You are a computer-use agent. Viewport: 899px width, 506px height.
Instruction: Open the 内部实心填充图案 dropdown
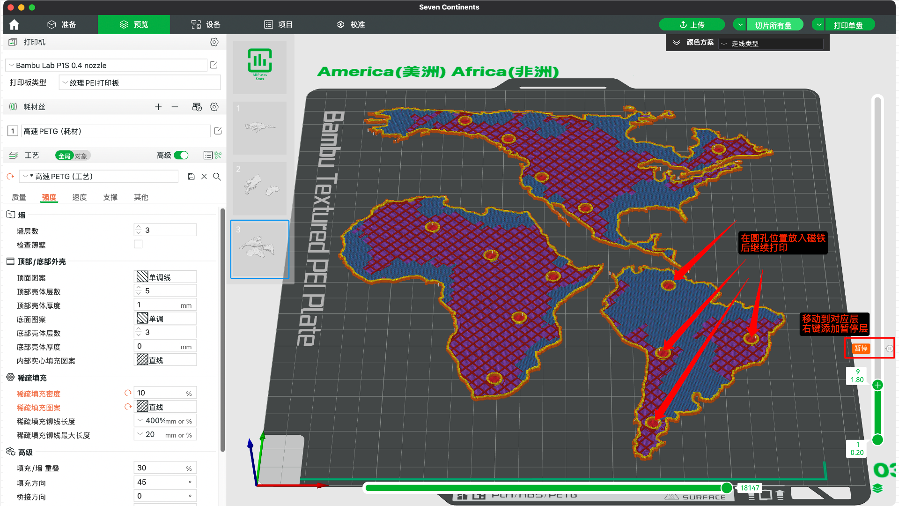[x=165, y=360]
